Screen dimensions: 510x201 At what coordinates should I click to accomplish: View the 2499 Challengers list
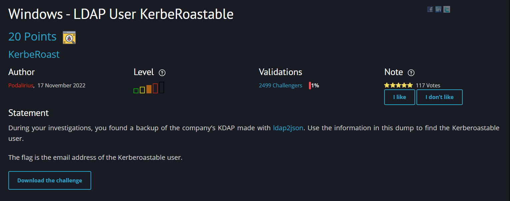(281, 85)
